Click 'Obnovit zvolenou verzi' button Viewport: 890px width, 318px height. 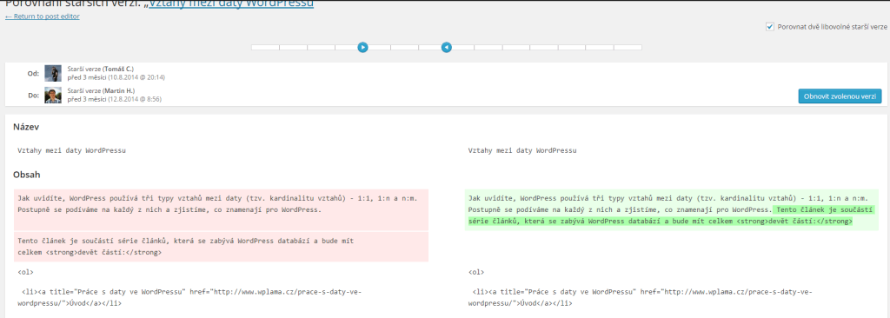coord(840,96)
